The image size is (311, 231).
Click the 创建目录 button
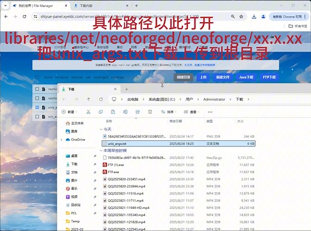tap(183, 77)
